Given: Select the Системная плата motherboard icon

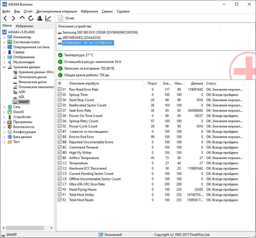Looking at the screenshot, I should click(x=10, y=42).
